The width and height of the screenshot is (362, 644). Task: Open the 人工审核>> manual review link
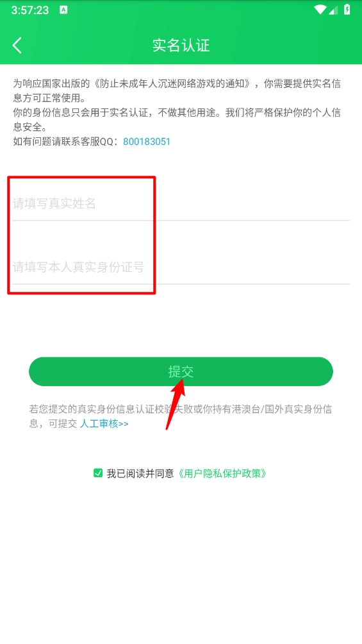coord(104,424)
